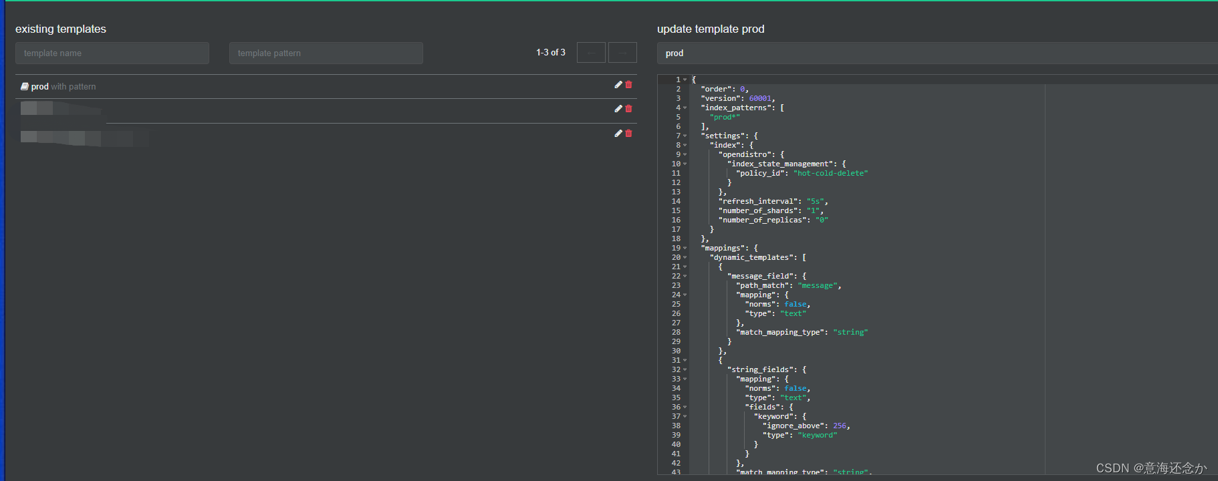1218x481 pixels.
Task: Collapse the settings block at line 7
Action: [685, 136]
